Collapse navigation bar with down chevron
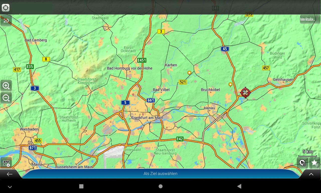 [10, 187]
